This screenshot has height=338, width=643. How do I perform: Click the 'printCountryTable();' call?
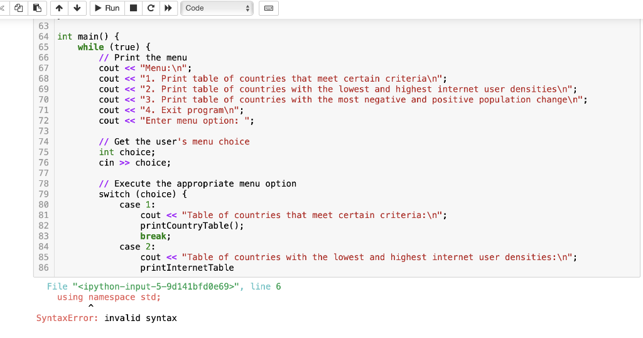(x=192, y=226)
